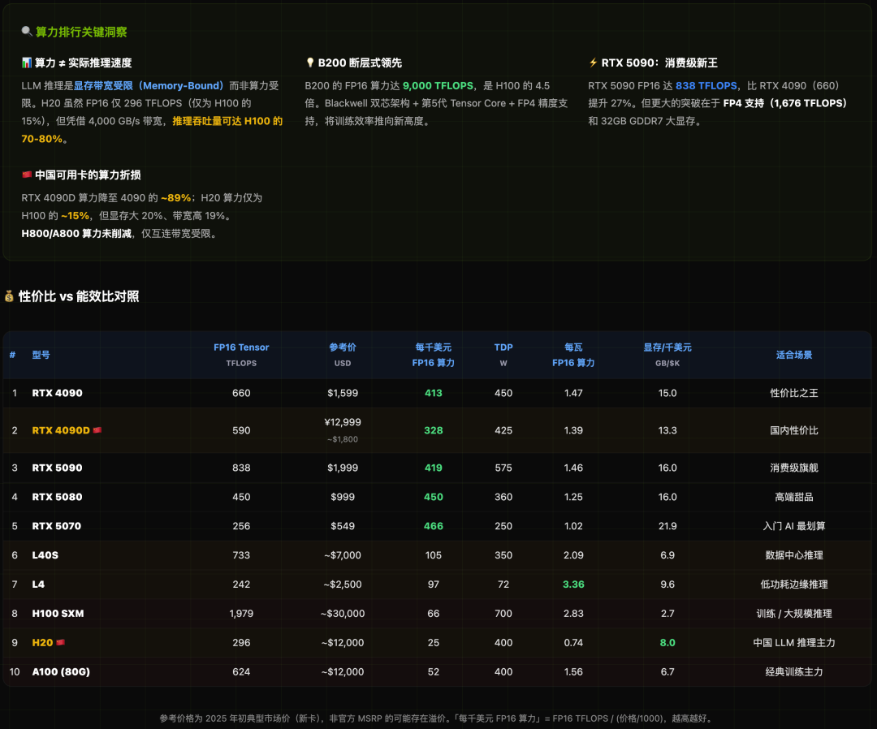
Task: Click the TDP column header
Action: (x=503, y=355)
